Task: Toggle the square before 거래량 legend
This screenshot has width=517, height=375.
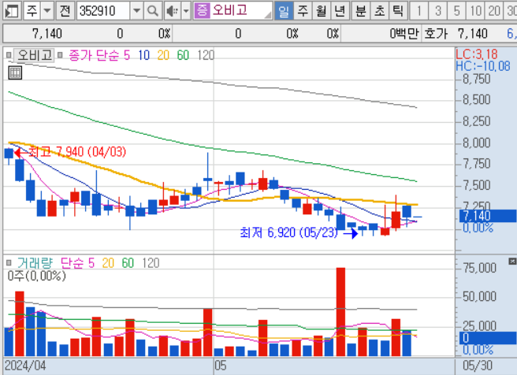Action: pyautogui.click(x=9, y=262)
